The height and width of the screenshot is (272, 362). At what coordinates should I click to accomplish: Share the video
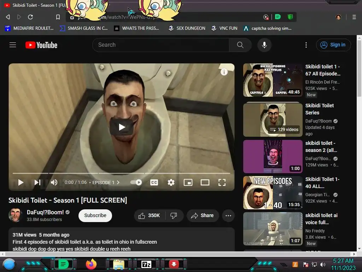203,216
